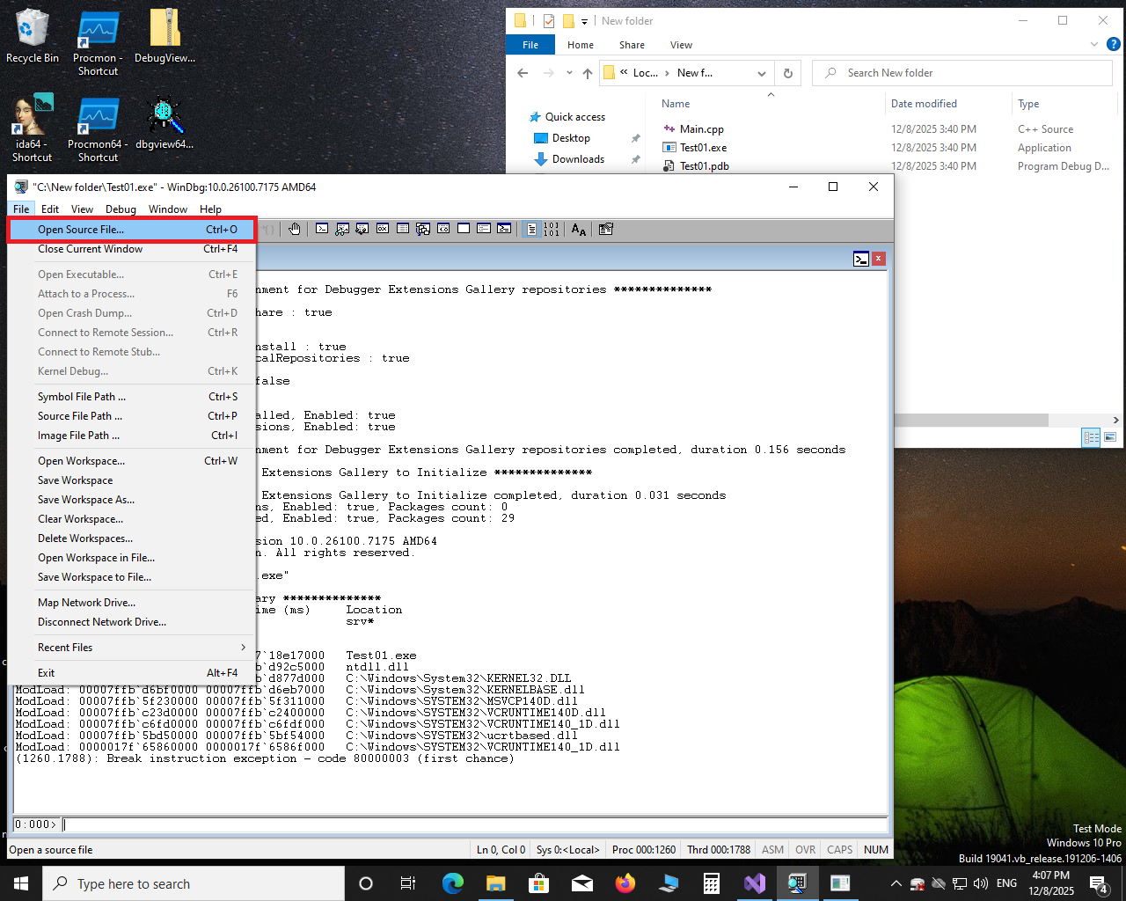Screen dimensions: 1126x901
Task: Click the Font (Aa) toolbar icon
Action: [x=578, y=230]
